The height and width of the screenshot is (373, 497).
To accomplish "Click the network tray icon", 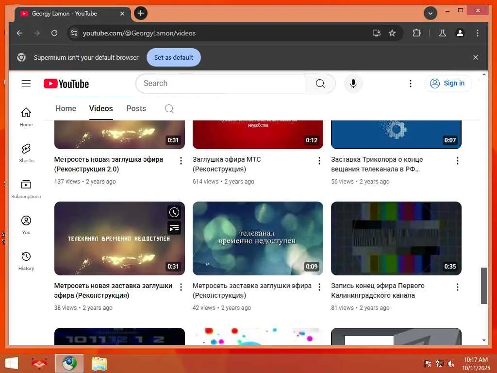I will tap(440, 363).
